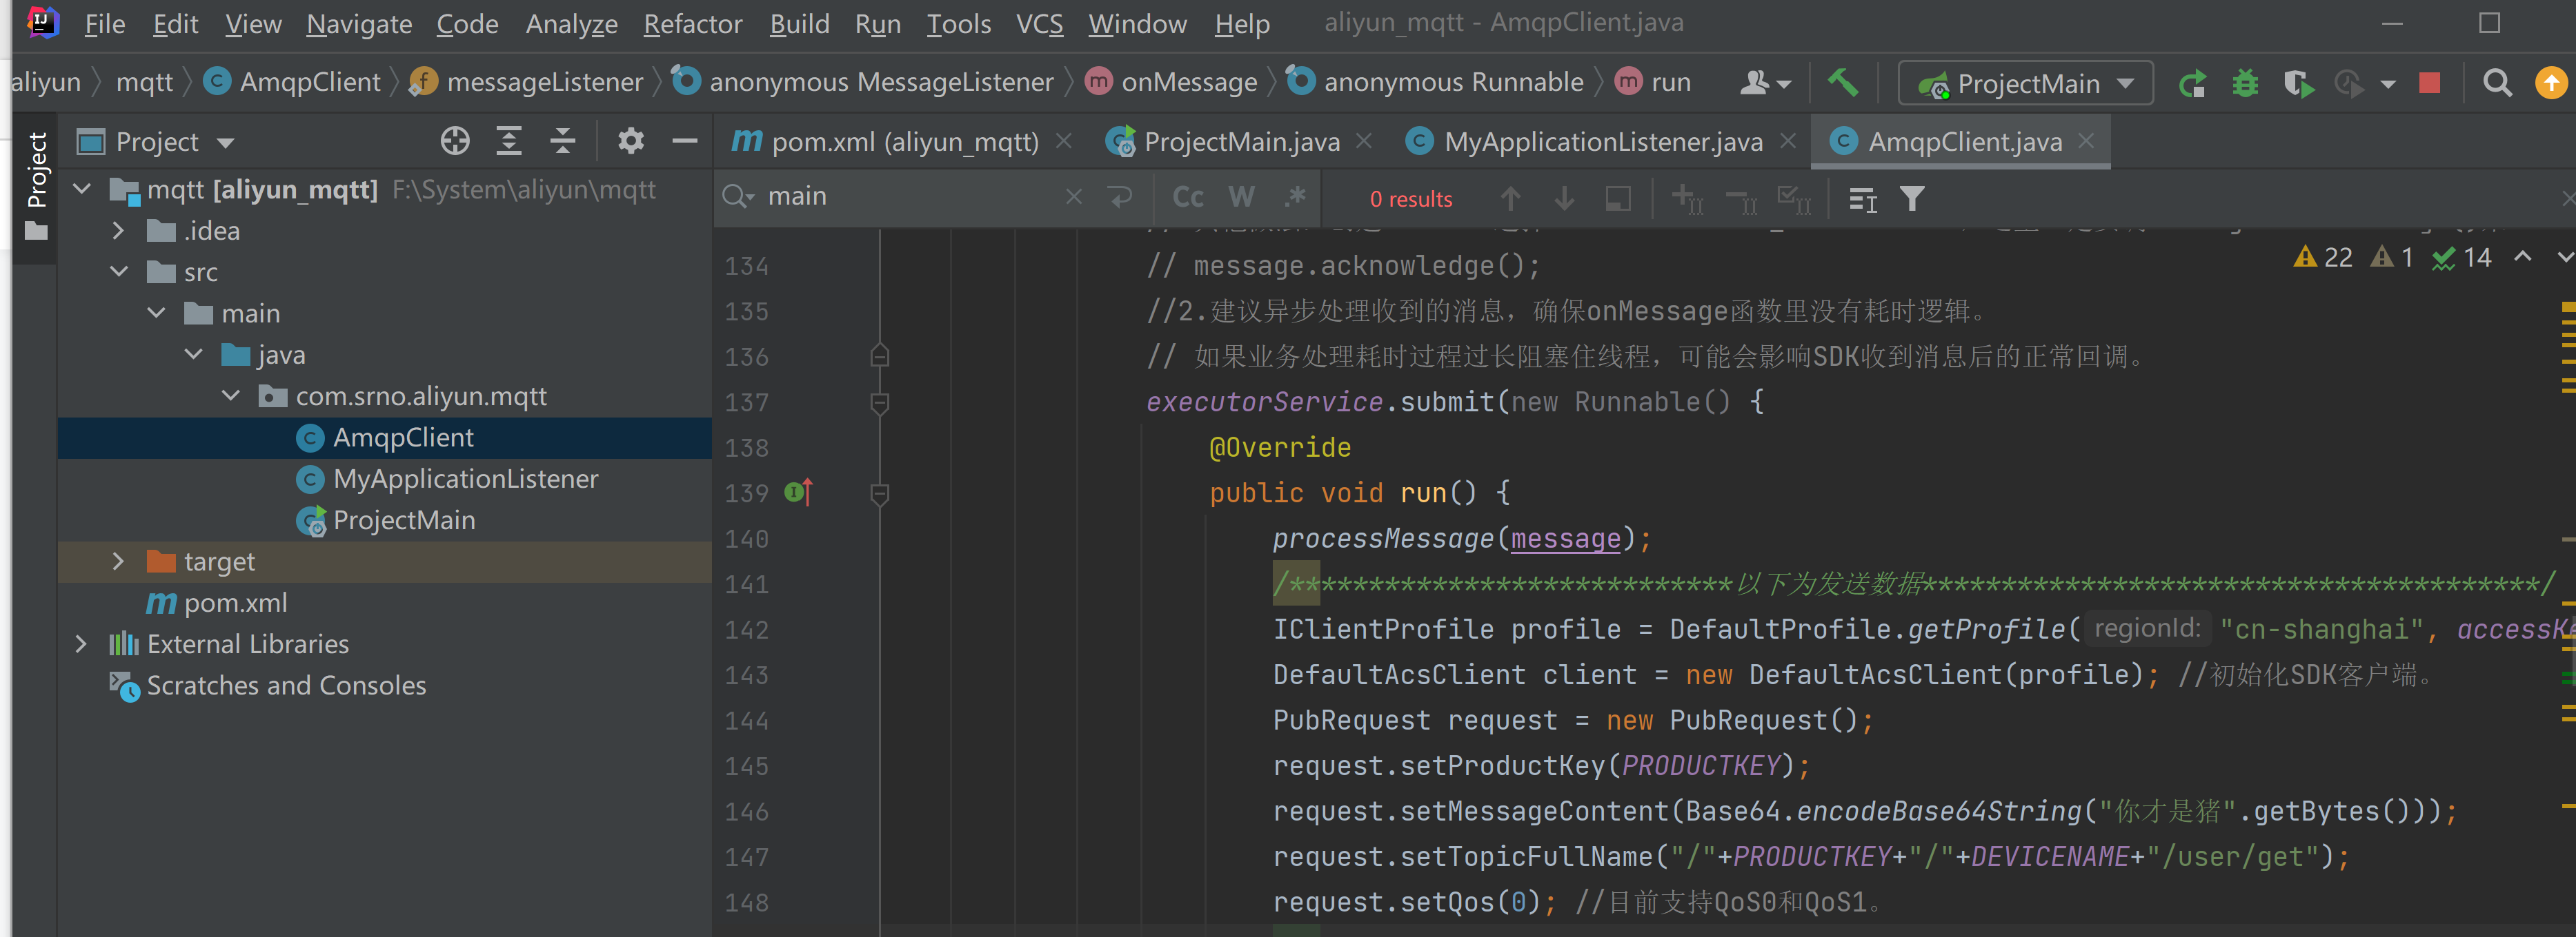Collapse all in Project panel
Screen dimensions: 2576x937
[563, 142]
